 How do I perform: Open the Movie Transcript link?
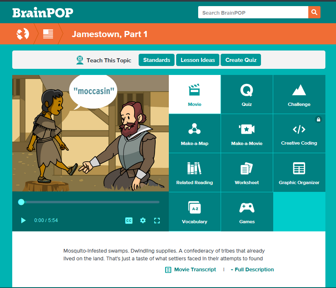[x=190, y=270]
